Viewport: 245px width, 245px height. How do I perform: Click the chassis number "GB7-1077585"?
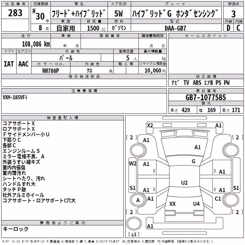coord(205,97)
